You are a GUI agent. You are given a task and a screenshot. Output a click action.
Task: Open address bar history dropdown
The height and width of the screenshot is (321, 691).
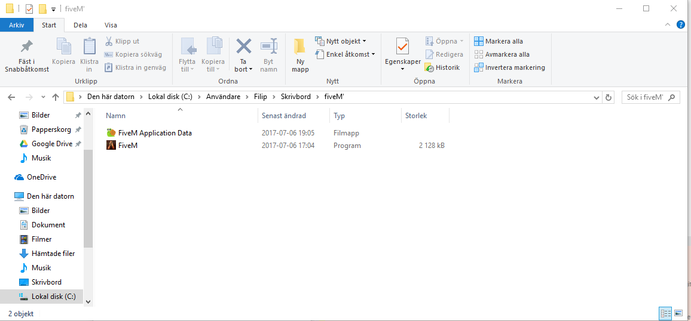pos(597,98)
